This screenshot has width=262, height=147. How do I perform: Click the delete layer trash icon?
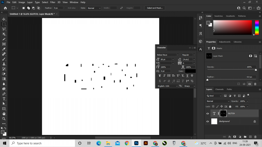click(255, 137)
